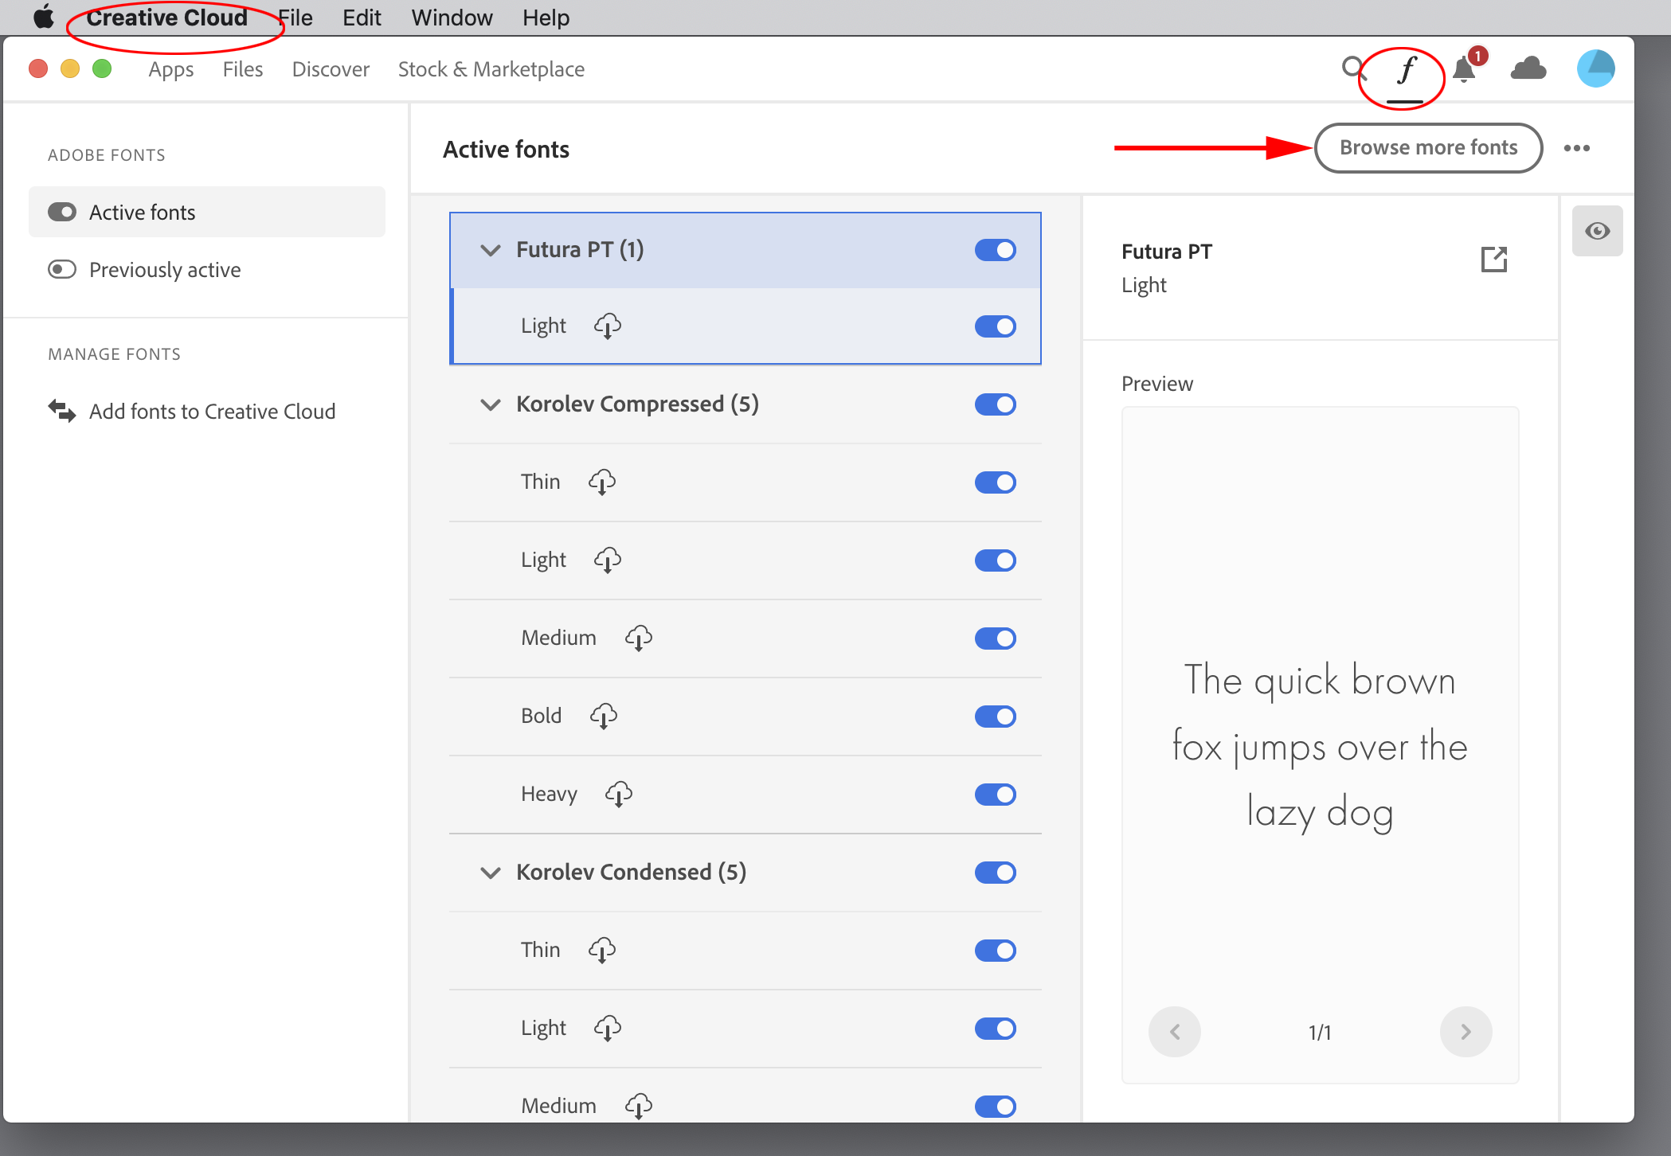Open notifications via the bell icon
This screenshot has width=1671, height=1156.
[x=1463, y=69]
